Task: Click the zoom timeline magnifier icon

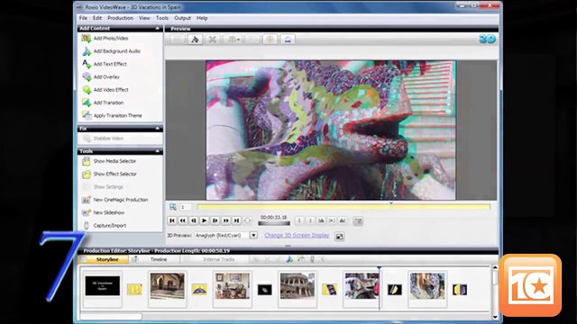Action: (172, 207)
